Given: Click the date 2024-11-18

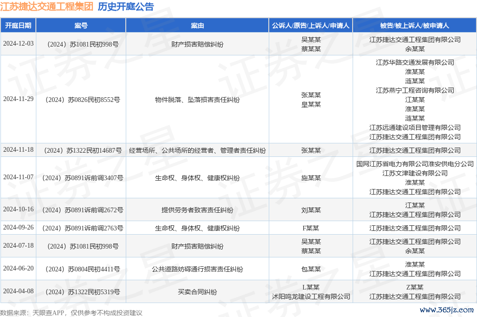Looking at the screenshot, I should pos(18,149).
